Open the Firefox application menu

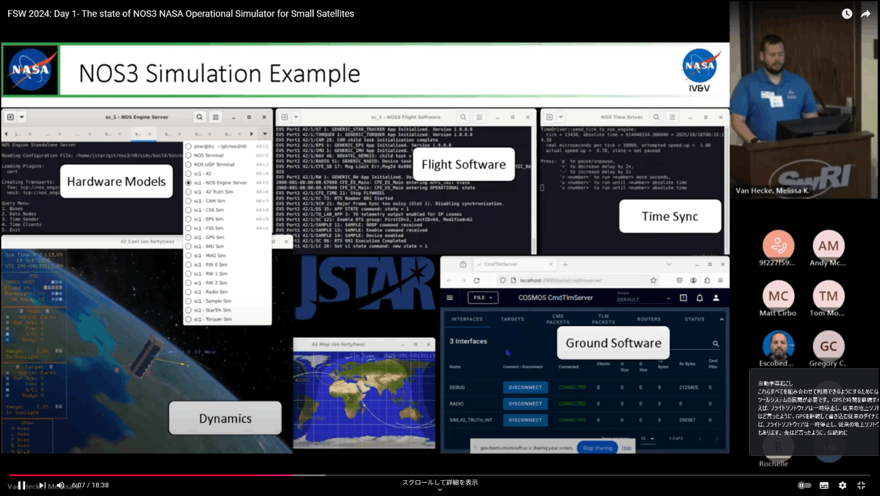[720, 280]
